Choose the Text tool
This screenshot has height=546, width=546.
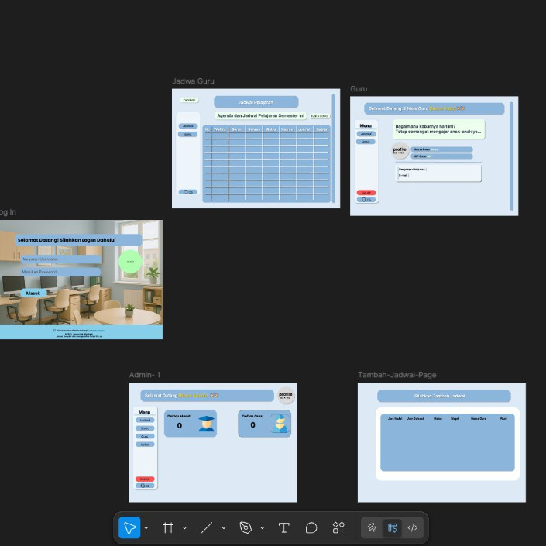283,527
